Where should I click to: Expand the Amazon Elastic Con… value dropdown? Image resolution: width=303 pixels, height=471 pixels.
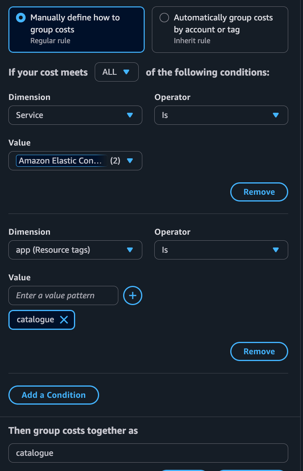coord(75,161)
